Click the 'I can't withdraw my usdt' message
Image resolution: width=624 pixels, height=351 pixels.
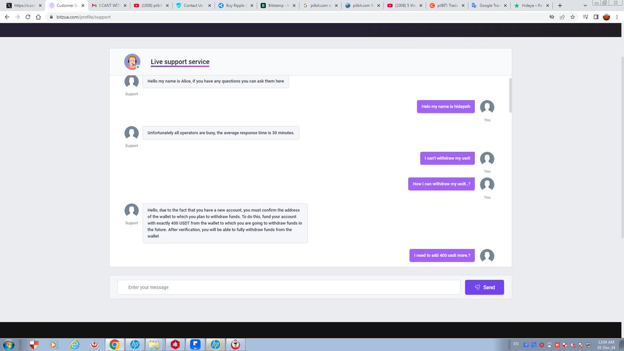448,158
